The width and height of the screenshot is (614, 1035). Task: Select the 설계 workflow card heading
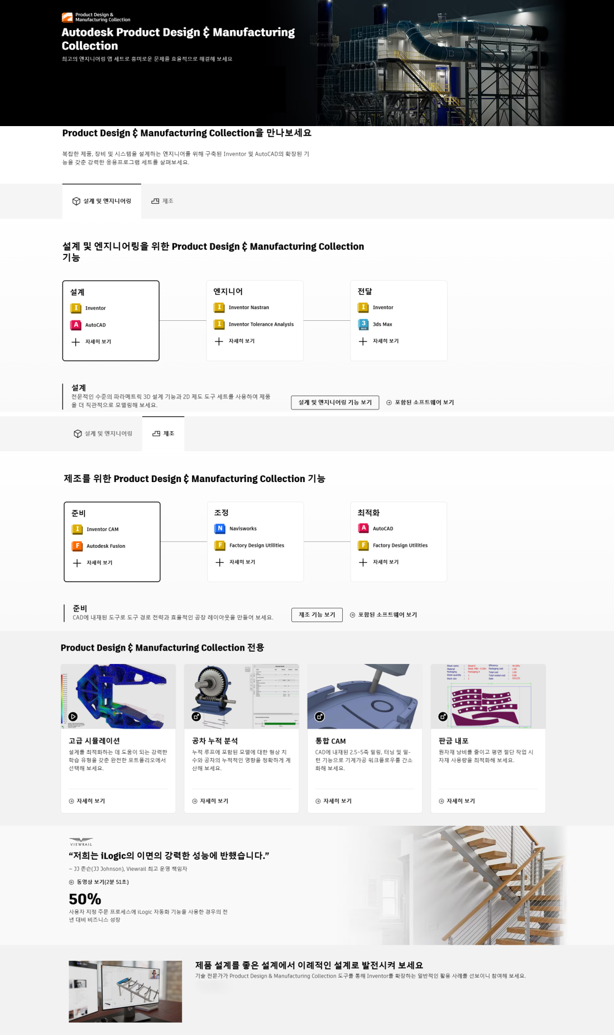tap(78, 292)
